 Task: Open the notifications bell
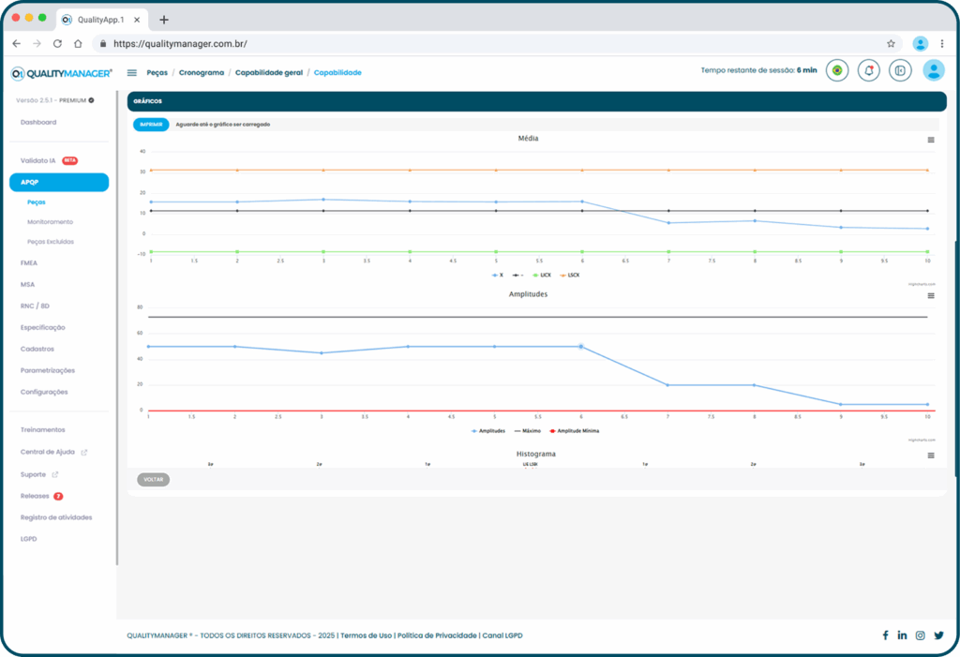pyautogui.click(x=869, y=70)
